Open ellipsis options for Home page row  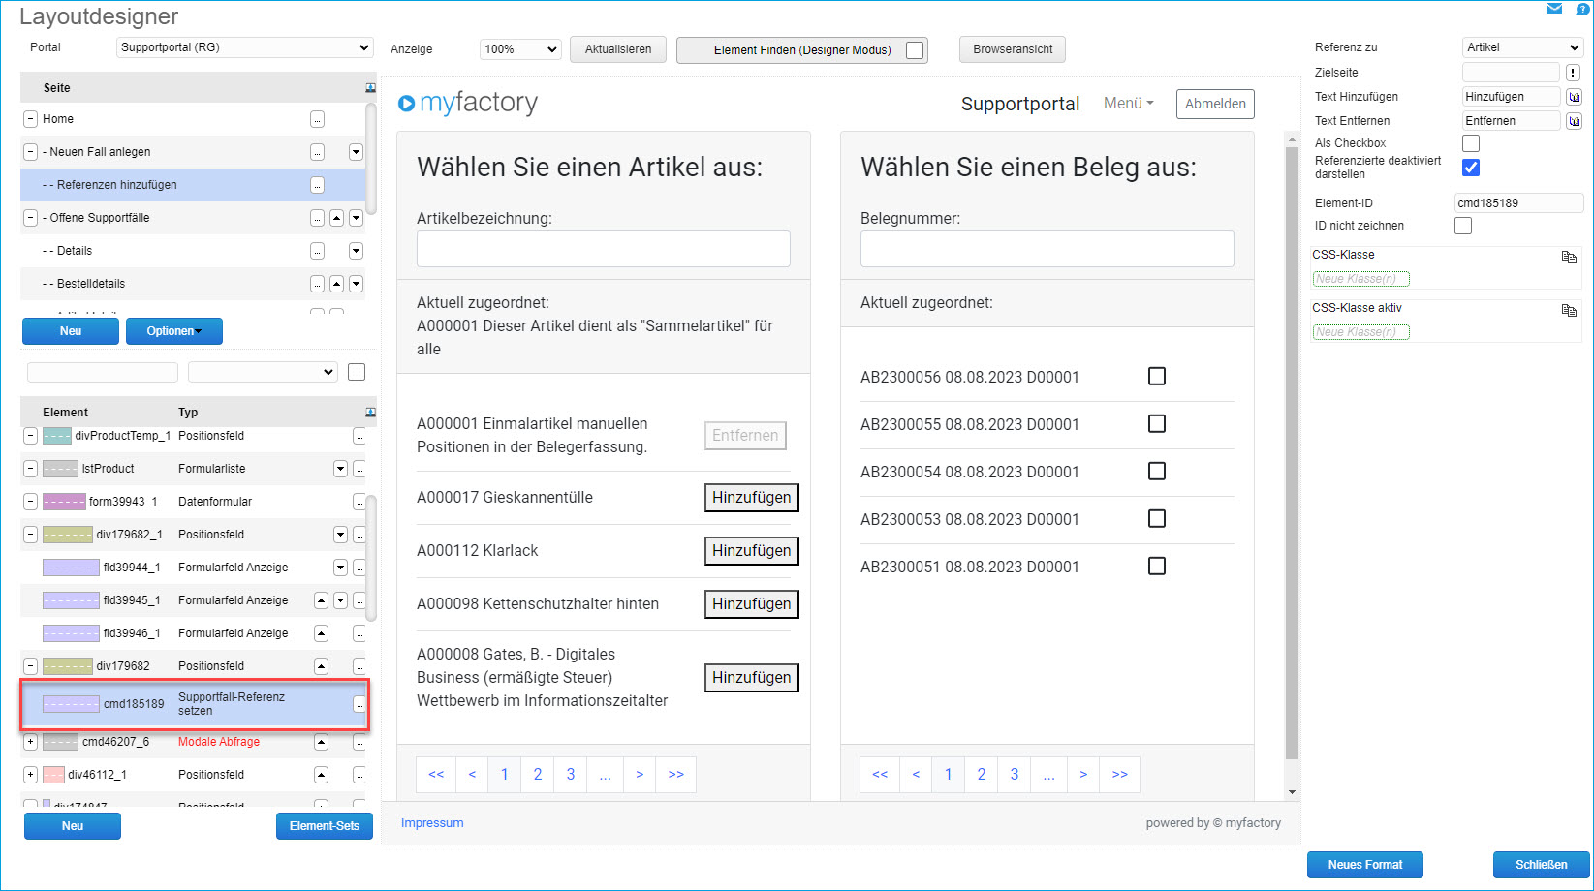tap(317, 119)
